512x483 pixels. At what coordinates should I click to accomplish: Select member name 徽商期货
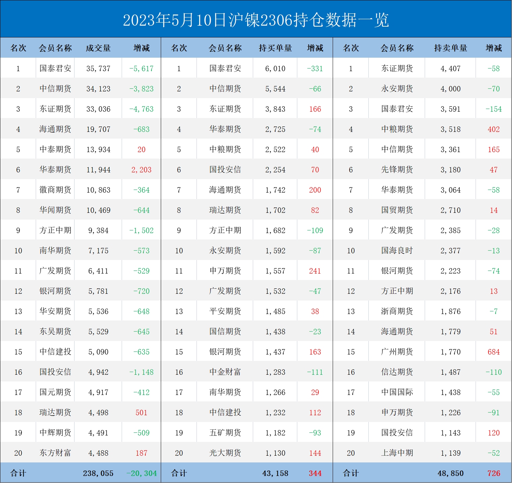click(x=55, y=190)
